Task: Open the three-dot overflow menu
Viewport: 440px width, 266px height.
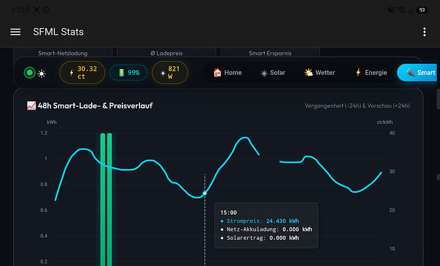Action: click(x=424, y=32)
